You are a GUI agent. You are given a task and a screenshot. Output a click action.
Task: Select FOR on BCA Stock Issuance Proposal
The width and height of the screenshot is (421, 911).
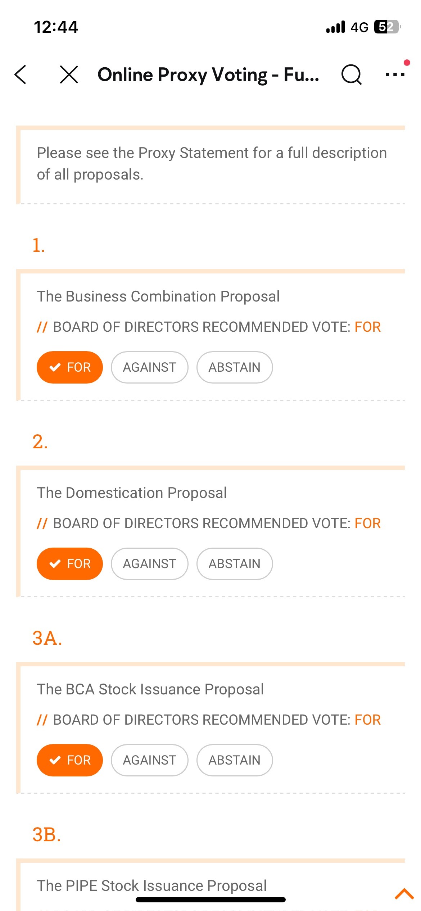click(x=70, y=760)
